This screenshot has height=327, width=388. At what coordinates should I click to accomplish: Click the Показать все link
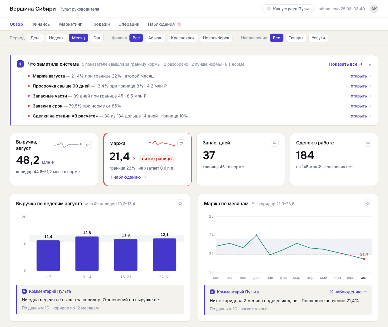click(346, 64)
